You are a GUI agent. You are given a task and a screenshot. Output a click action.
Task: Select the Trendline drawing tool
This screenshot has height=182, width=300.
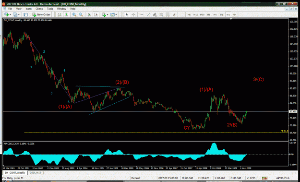[x=148, y=14]
